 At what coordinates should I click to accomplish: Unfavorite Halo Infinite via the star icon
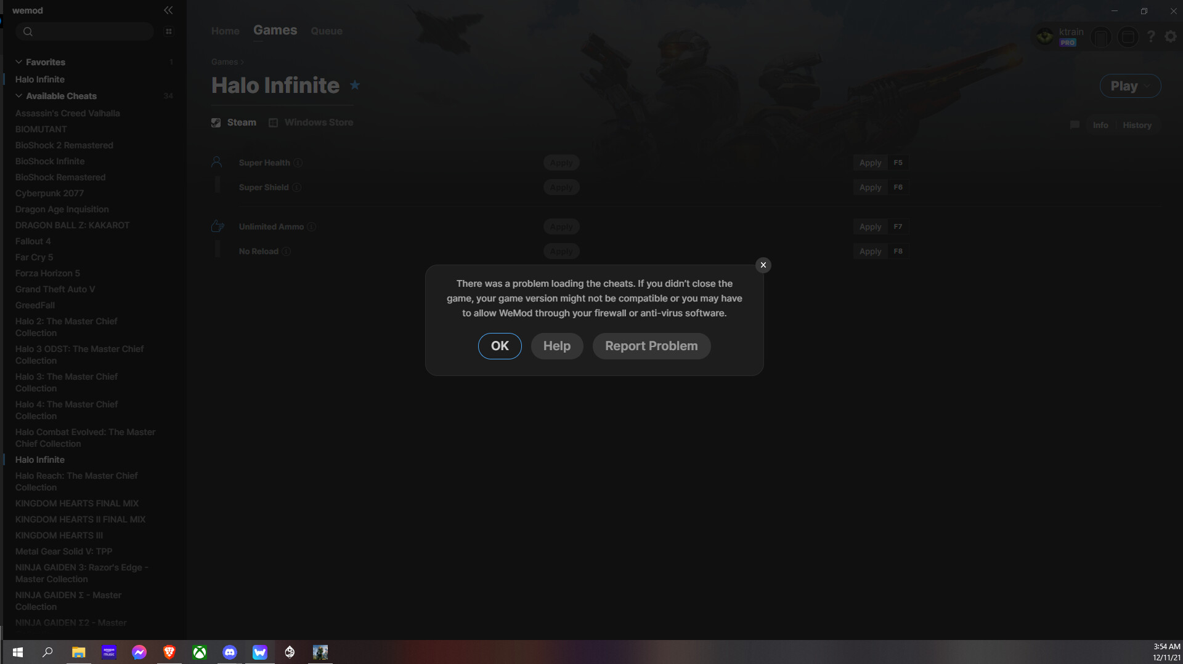(x=354, y=86)
